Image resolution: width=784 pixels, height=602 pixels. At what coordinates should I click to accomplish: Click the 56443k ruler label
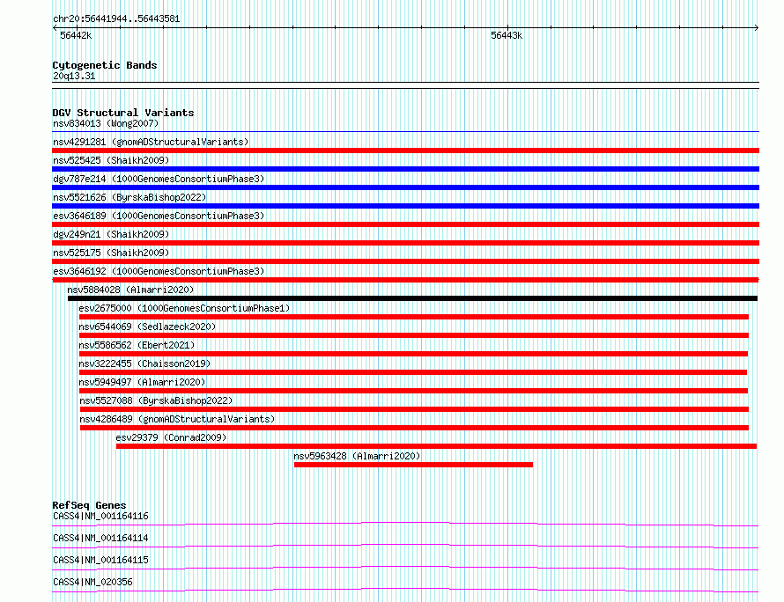click(x=507, y=35)
